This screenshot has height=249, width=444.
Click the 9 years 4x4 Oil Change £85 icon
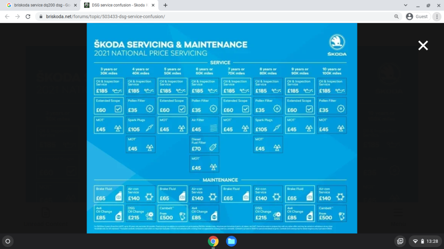(309, 216)
